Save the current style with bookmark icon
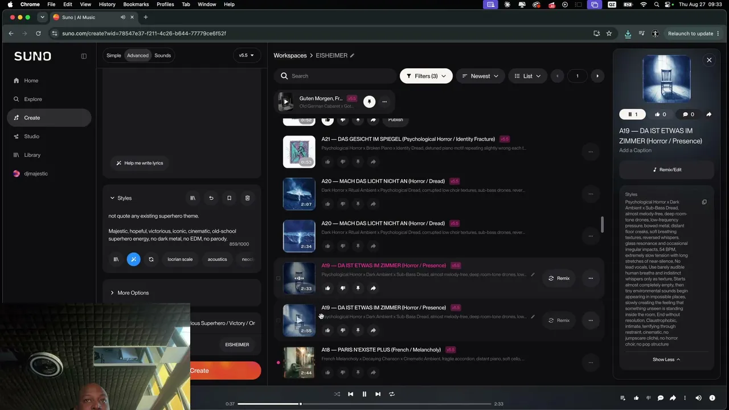The height and width of the screenshot is (410, 729). (x=229, y=198)
